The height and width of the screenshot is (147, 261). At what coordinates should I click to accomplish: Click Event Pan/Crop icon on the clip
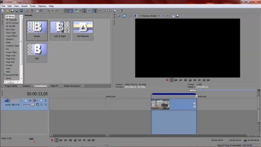pyautogui.click(x=194, y=103)
